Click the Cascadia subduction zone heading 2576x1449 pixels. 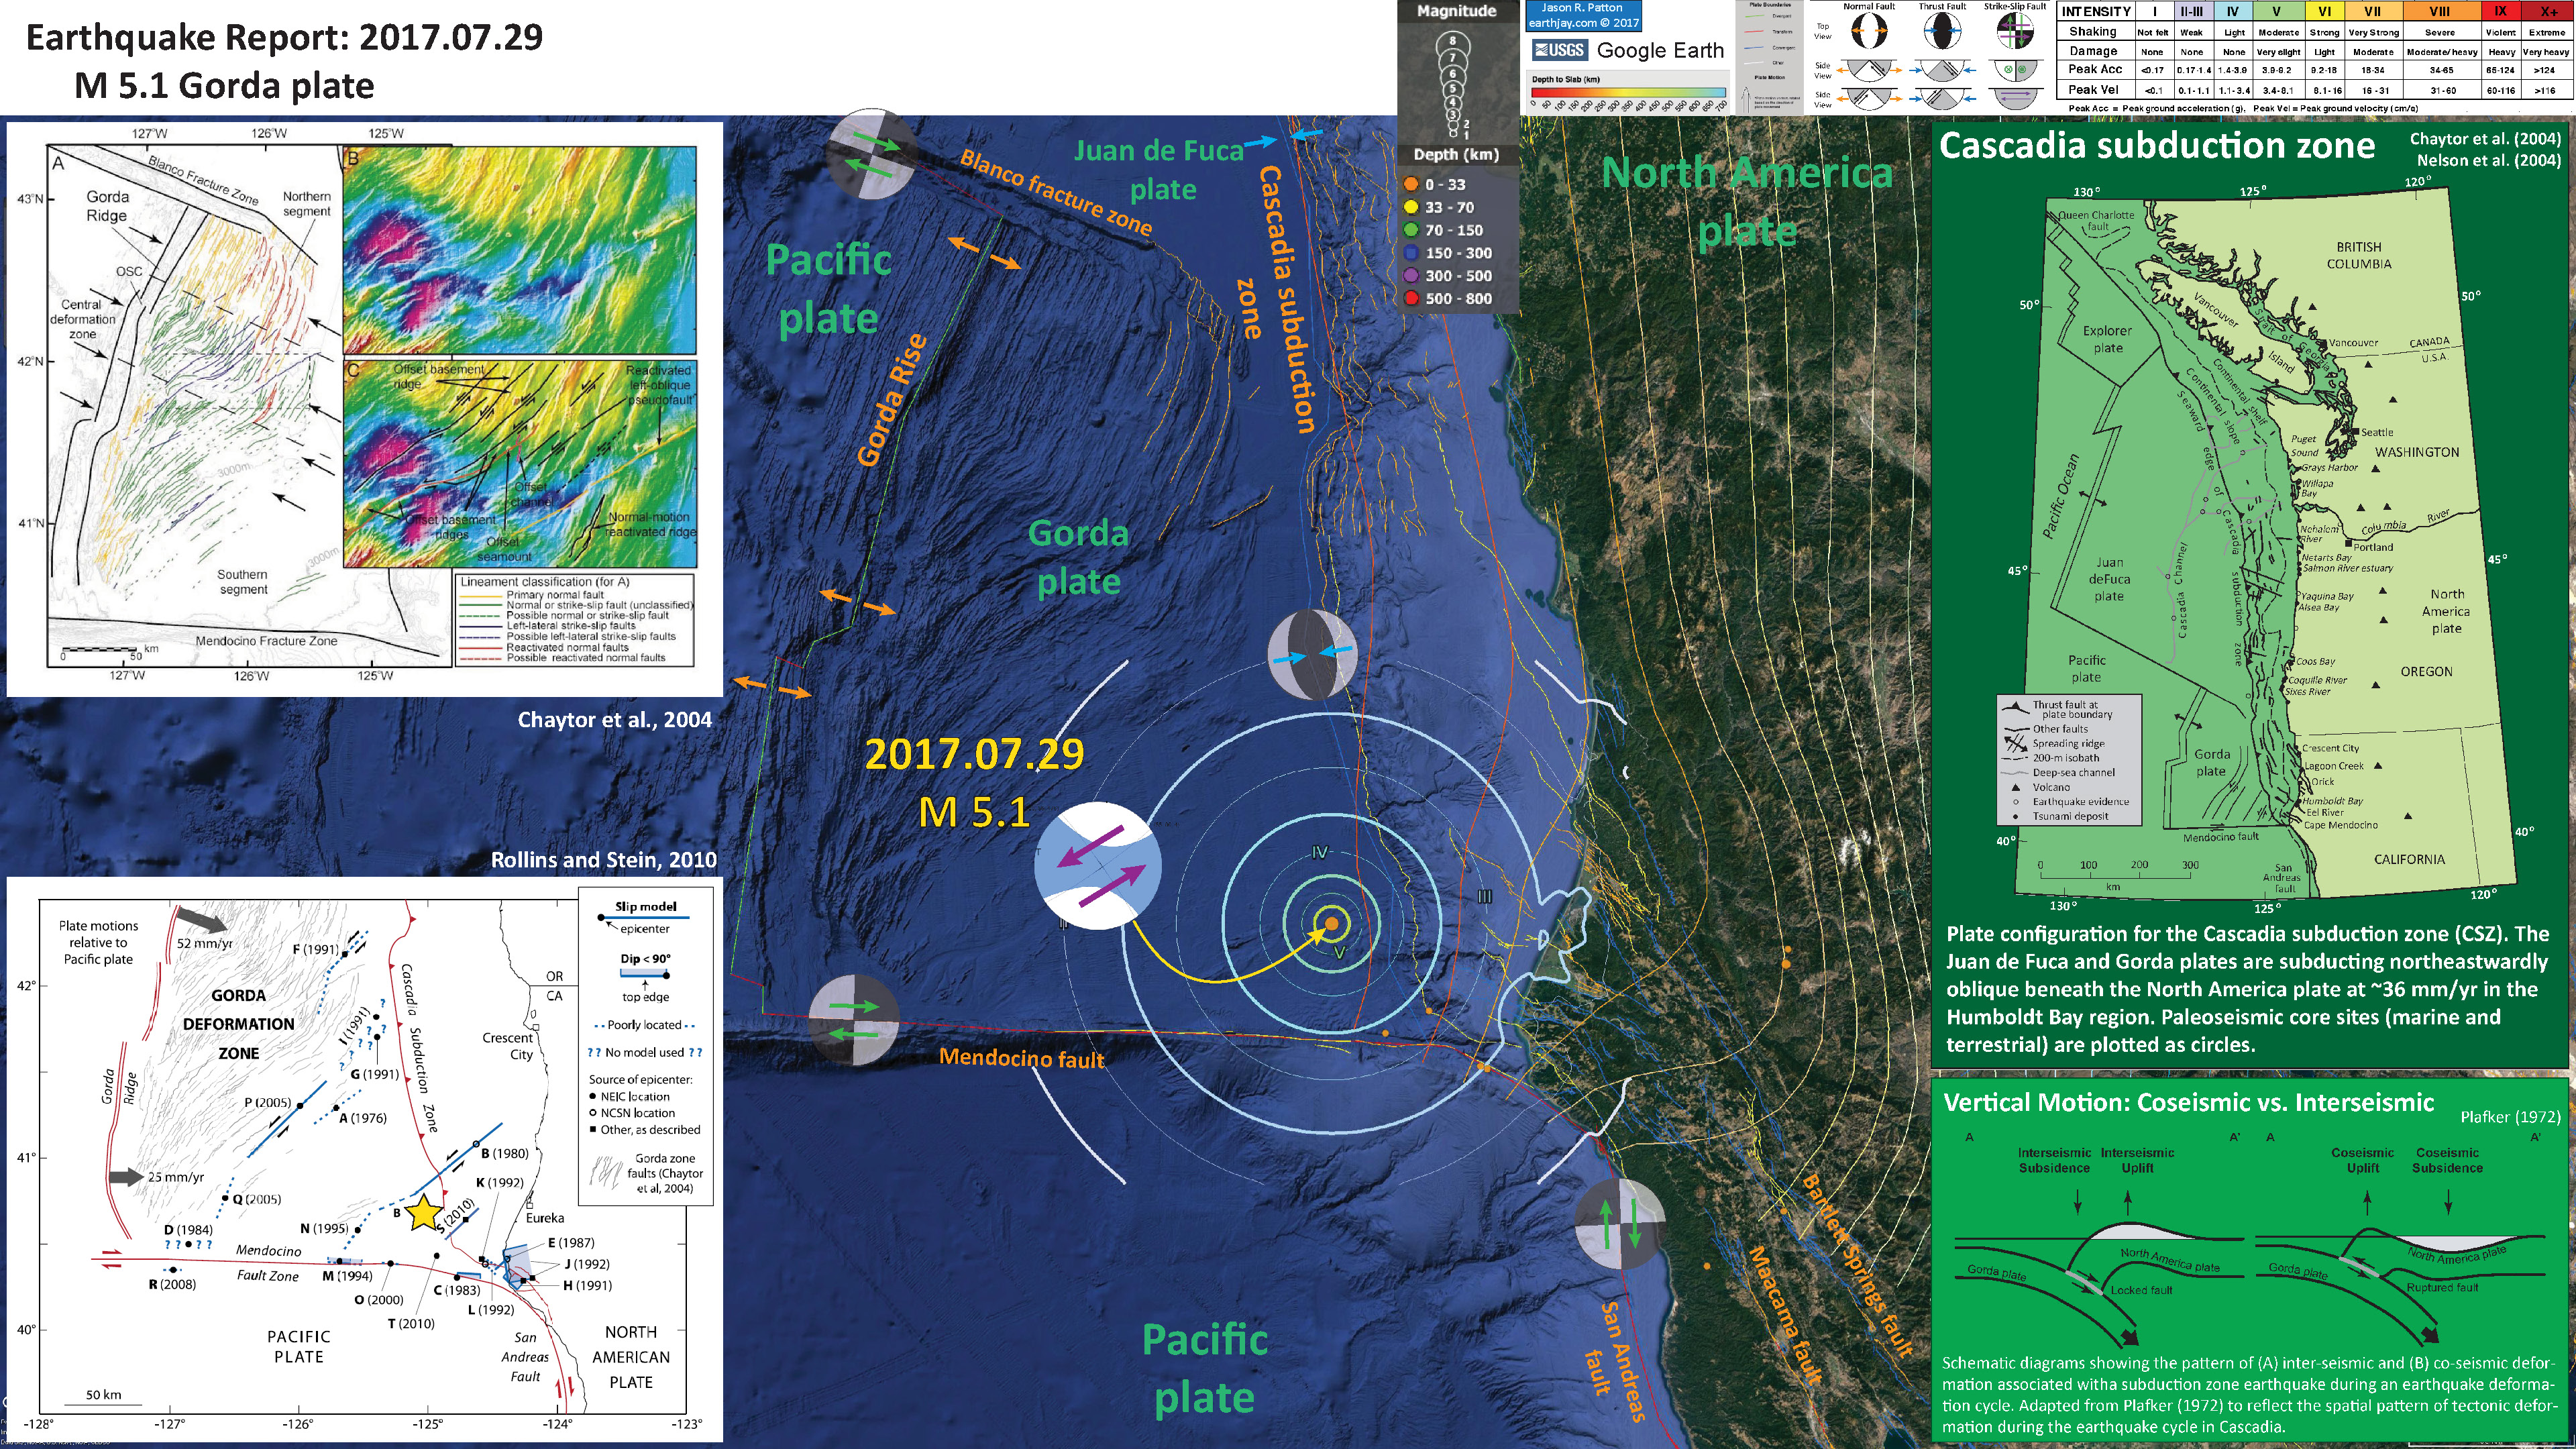pyautogui.click(x=2156, y=146)
